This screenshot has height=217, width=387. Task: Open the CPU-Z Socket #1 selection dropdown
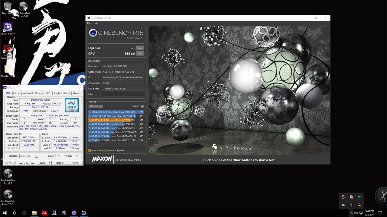tap(29, 156)
